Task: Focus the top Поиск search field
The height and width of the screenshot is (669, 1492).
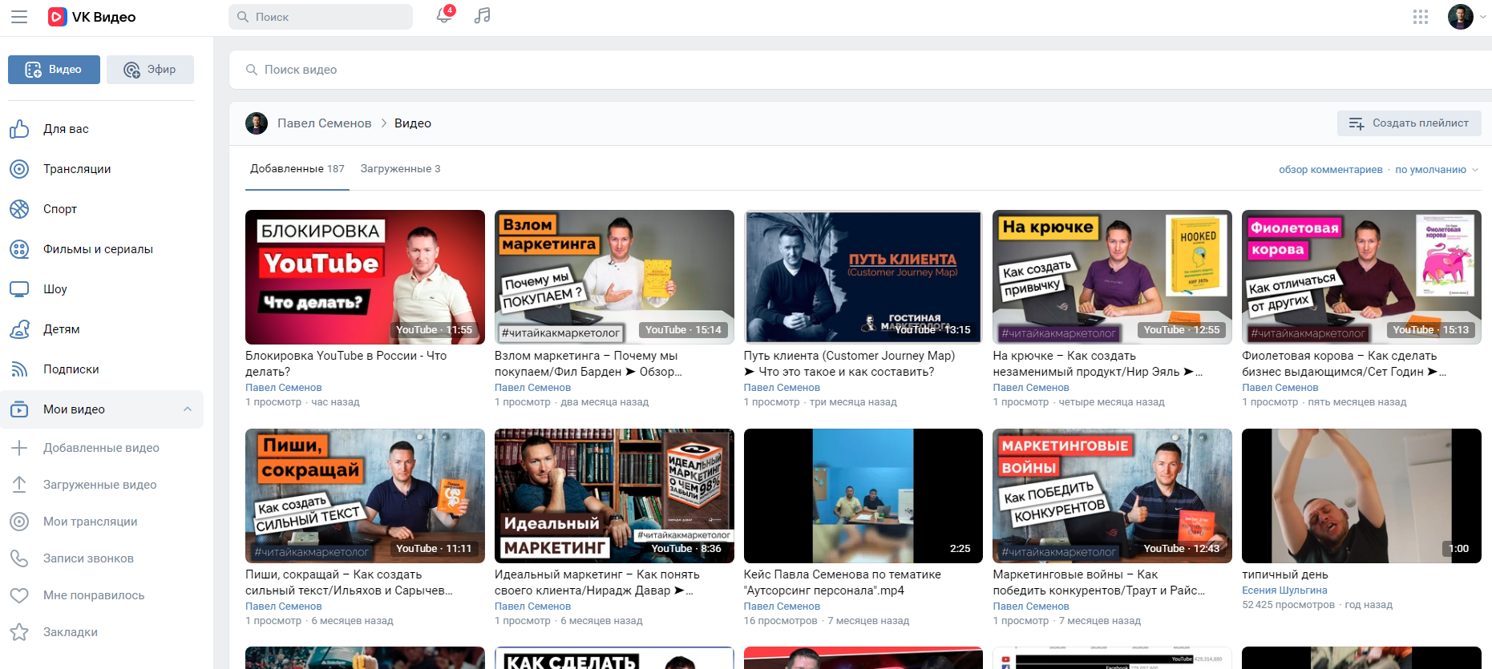Action: point(321,17)
